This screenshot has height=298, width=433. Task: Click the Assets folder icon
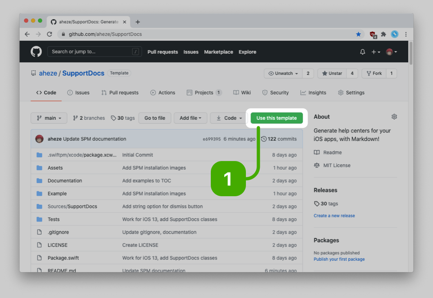[x=40, y=168]
